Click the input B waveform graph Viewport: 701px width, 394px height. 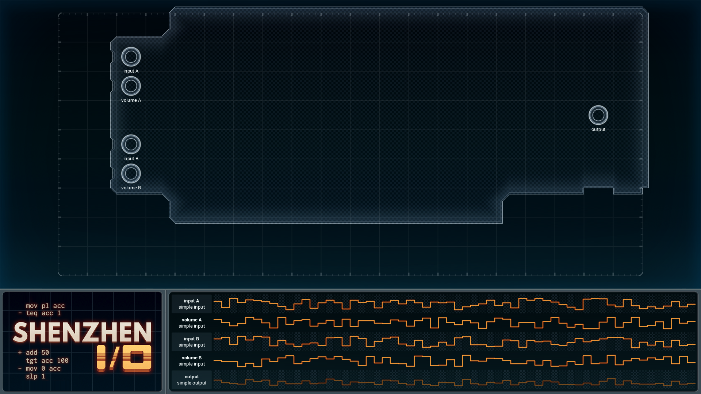click(x=454, y=342)
